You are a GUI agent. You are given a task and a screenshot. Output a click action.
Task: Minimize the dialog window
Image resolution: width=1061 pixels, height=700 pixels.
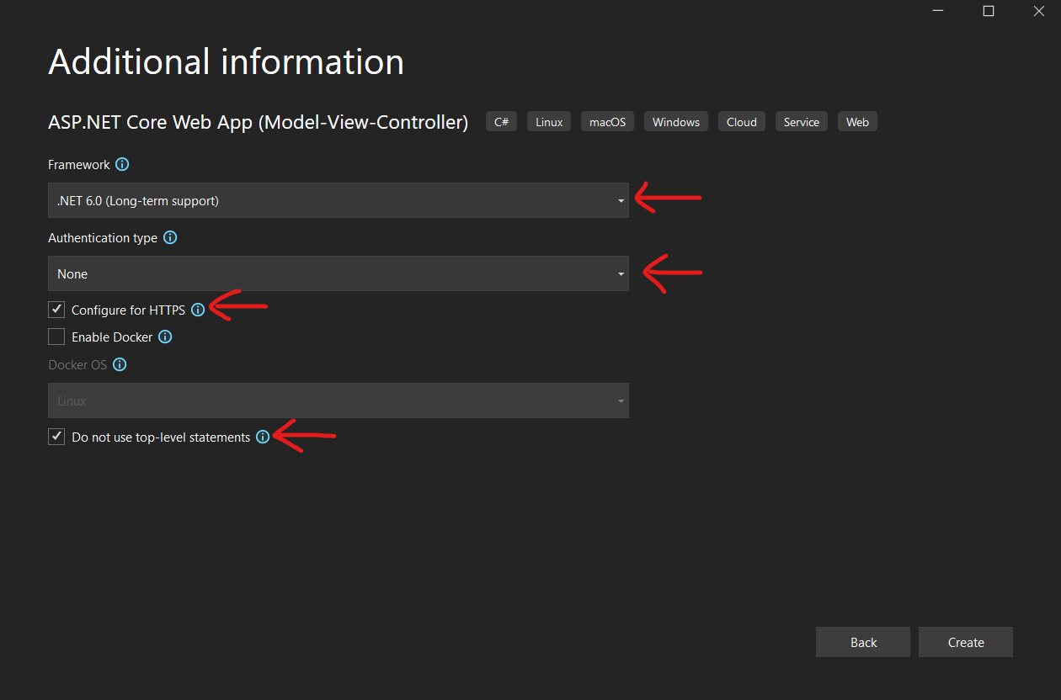[937, 11]
